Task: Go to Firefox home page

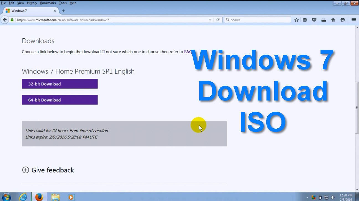Action: point(333,20)
